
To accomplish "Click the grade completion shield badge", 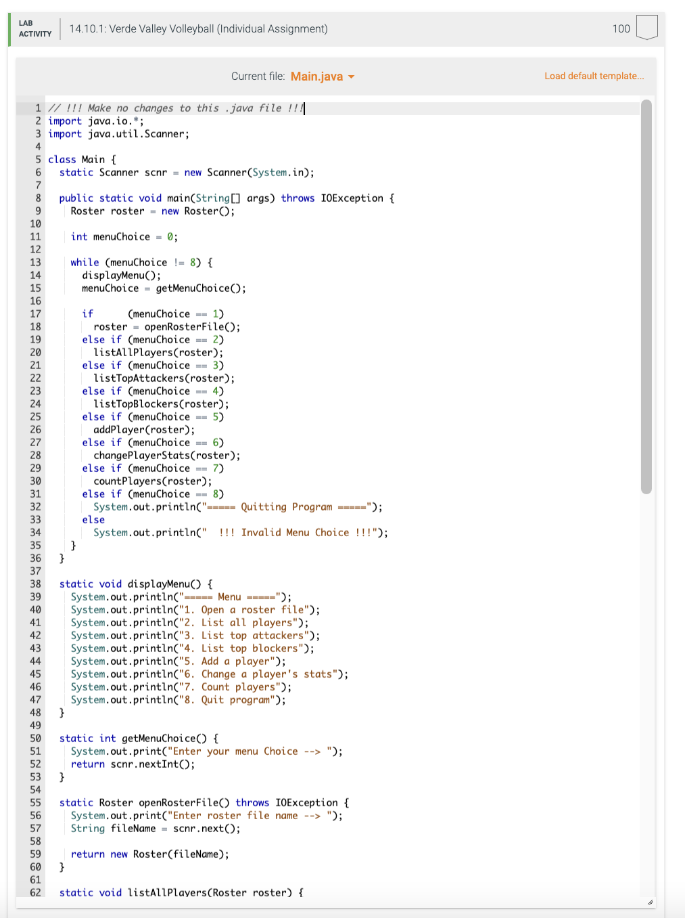I will (x=646, y=28).
